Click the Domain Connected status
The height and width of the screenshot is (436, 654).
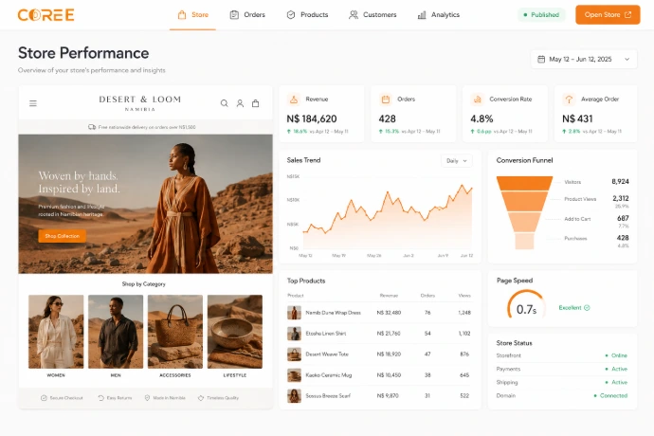610,395
